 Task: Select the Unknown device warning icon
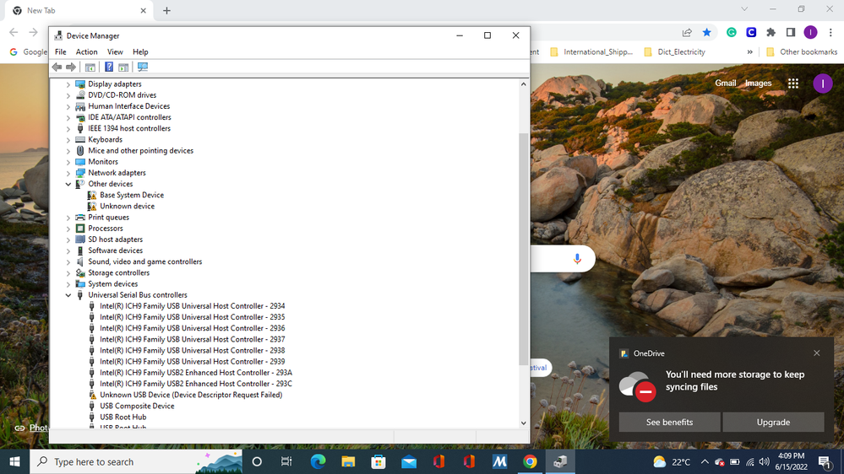[x=92, y=207]
